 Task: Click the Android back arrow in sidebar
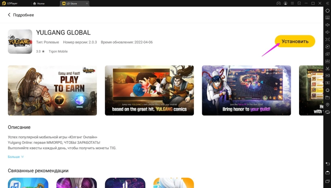point(327,164)
